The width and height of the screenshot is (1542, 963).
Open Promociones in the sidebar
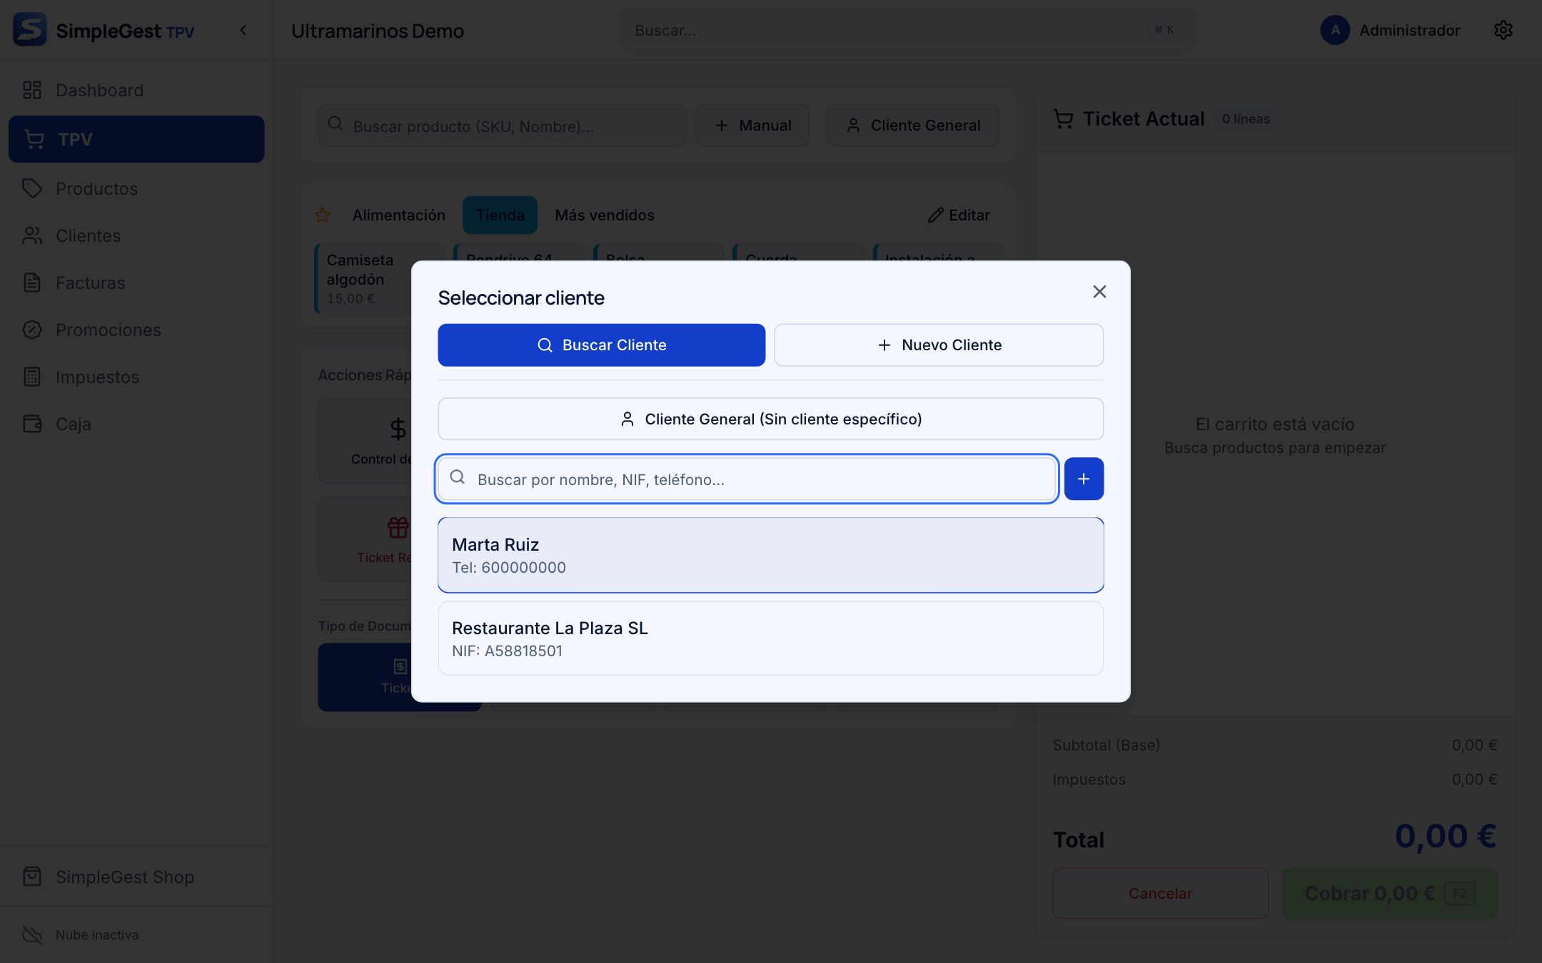pyautogui.click(x=136, y=330)
